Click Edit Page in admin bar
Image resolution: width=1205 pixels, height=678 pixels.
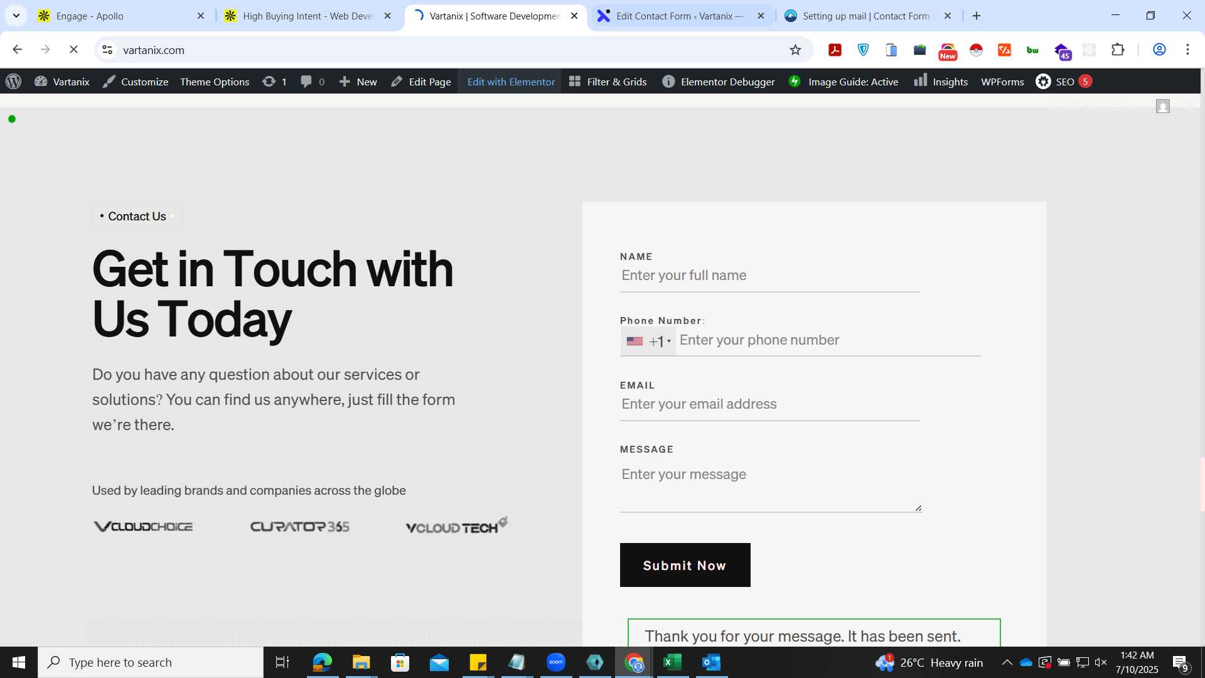421,82
